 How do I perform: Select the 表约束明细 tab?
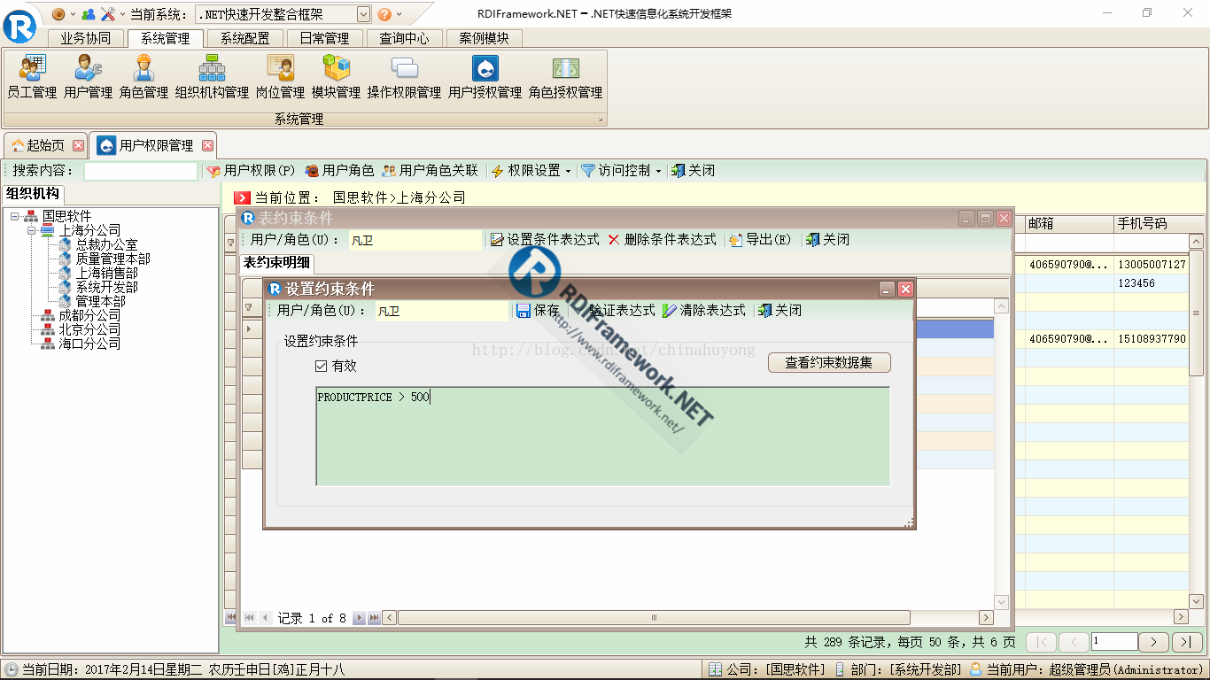pyautogui.click(x=276, y=262)
